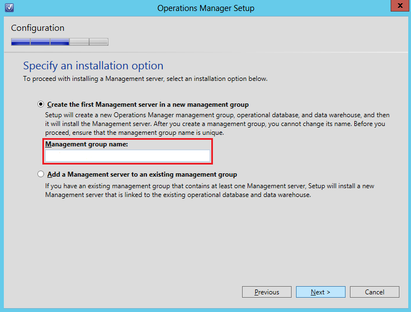Cancel the setup wizard

(x=374, y=292)
